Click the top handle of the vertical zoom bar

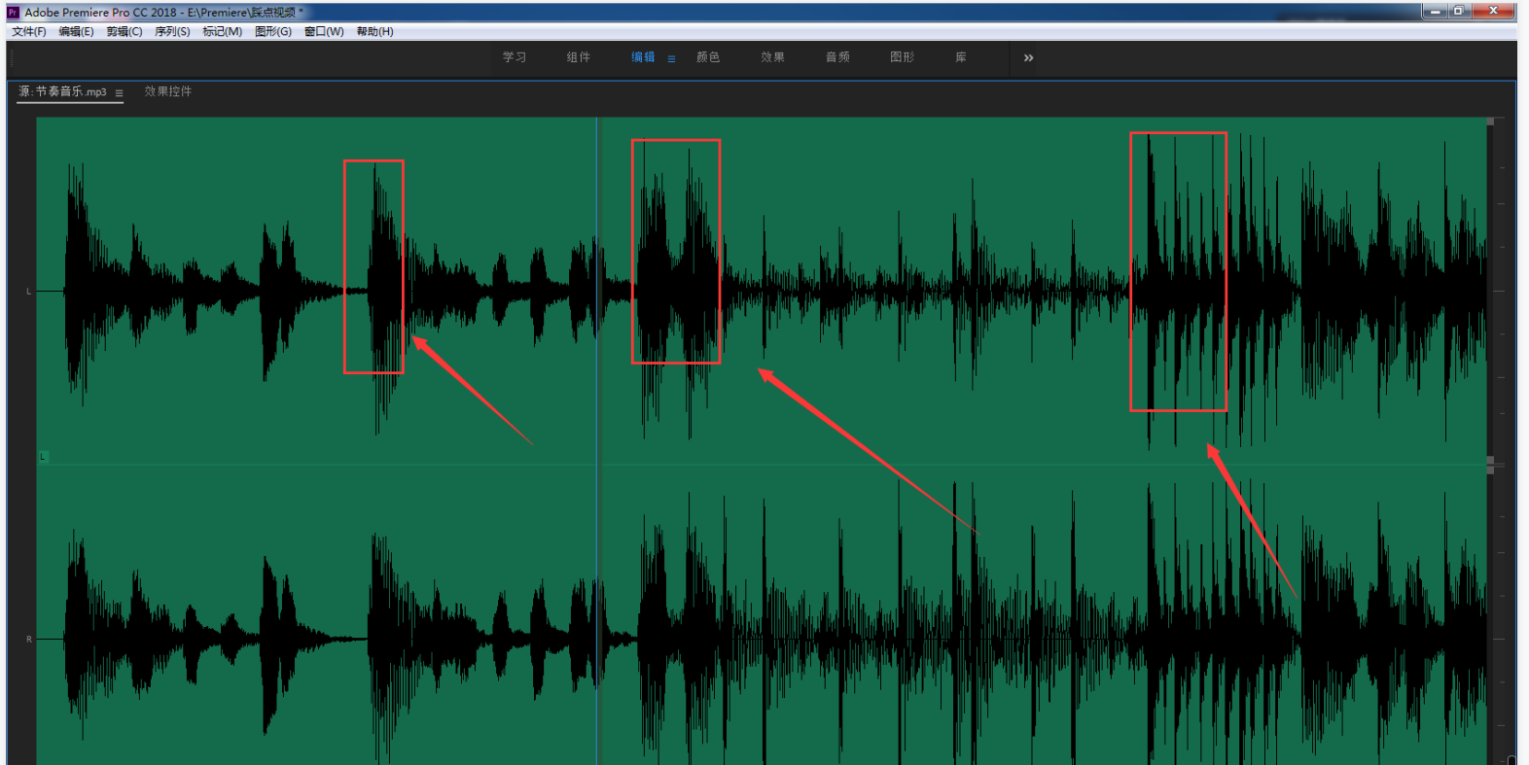click(1490, 122)
